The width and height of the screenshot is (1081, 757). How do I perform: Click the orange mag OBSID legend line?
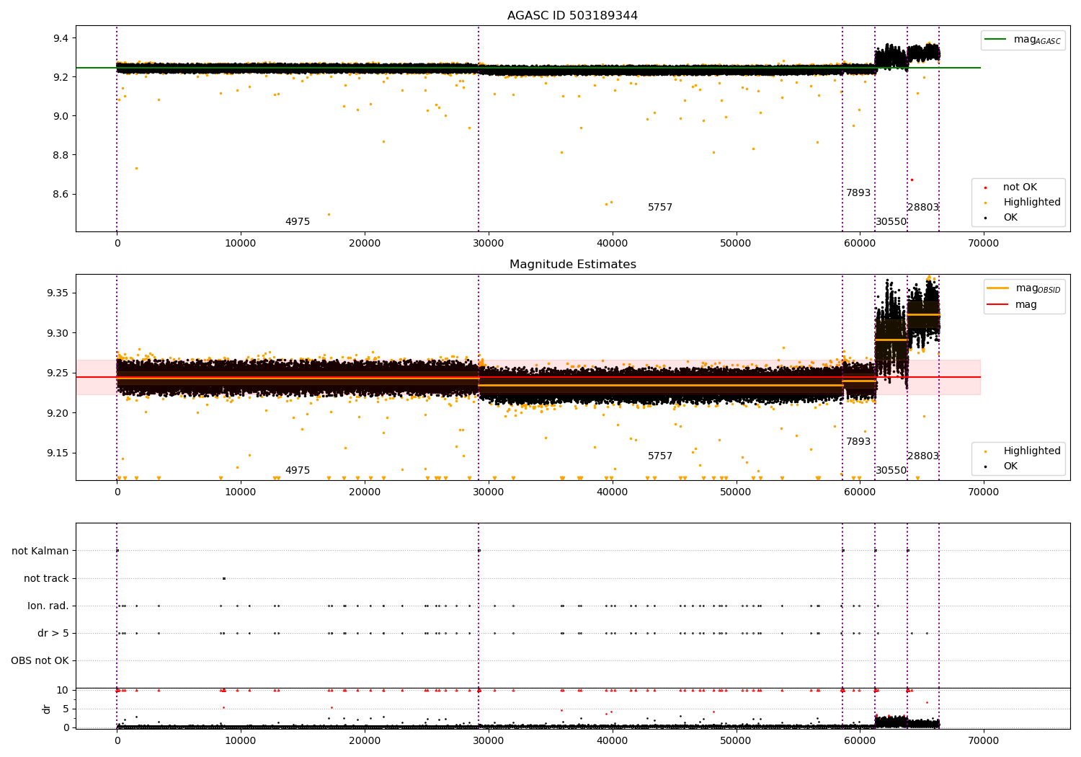pos(997,288)
